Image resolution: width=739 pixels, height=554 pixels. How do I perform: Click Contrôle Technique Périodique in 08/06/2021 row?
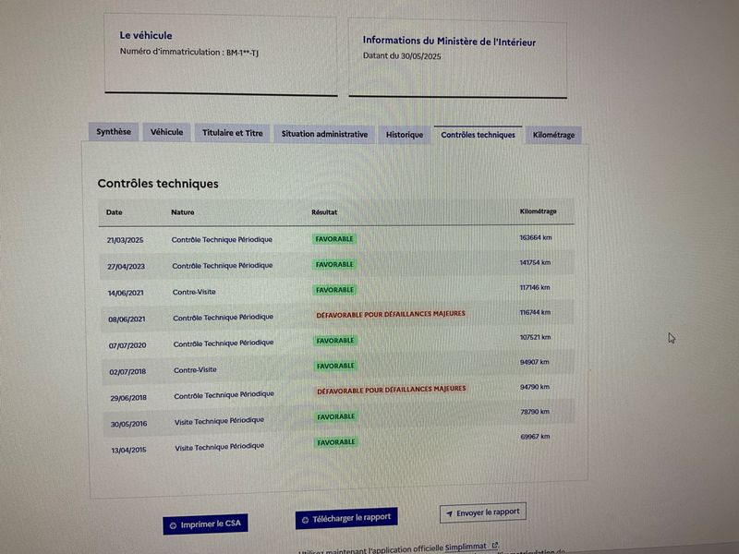[x=223, y=318]
